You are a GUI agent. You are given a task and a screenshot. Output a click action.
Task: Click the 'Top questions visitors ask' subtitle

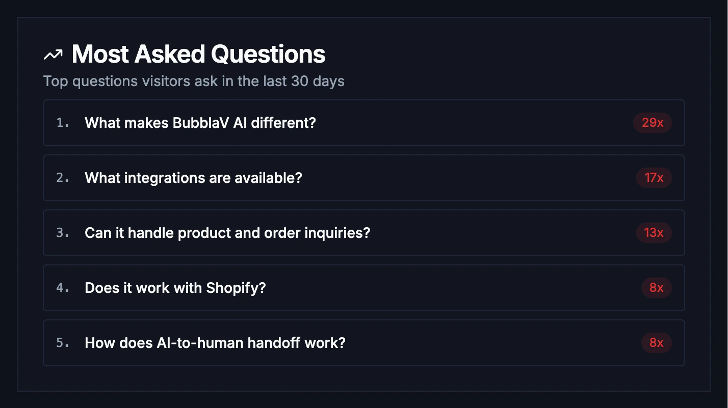pos(194,81)
